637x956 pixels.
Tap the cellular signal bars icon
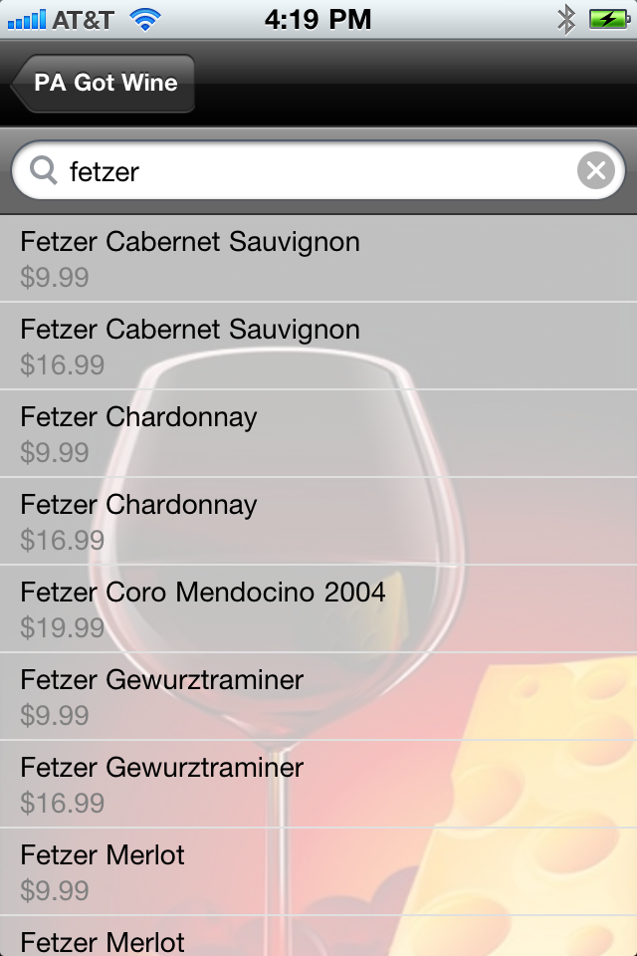pos(26,20)
